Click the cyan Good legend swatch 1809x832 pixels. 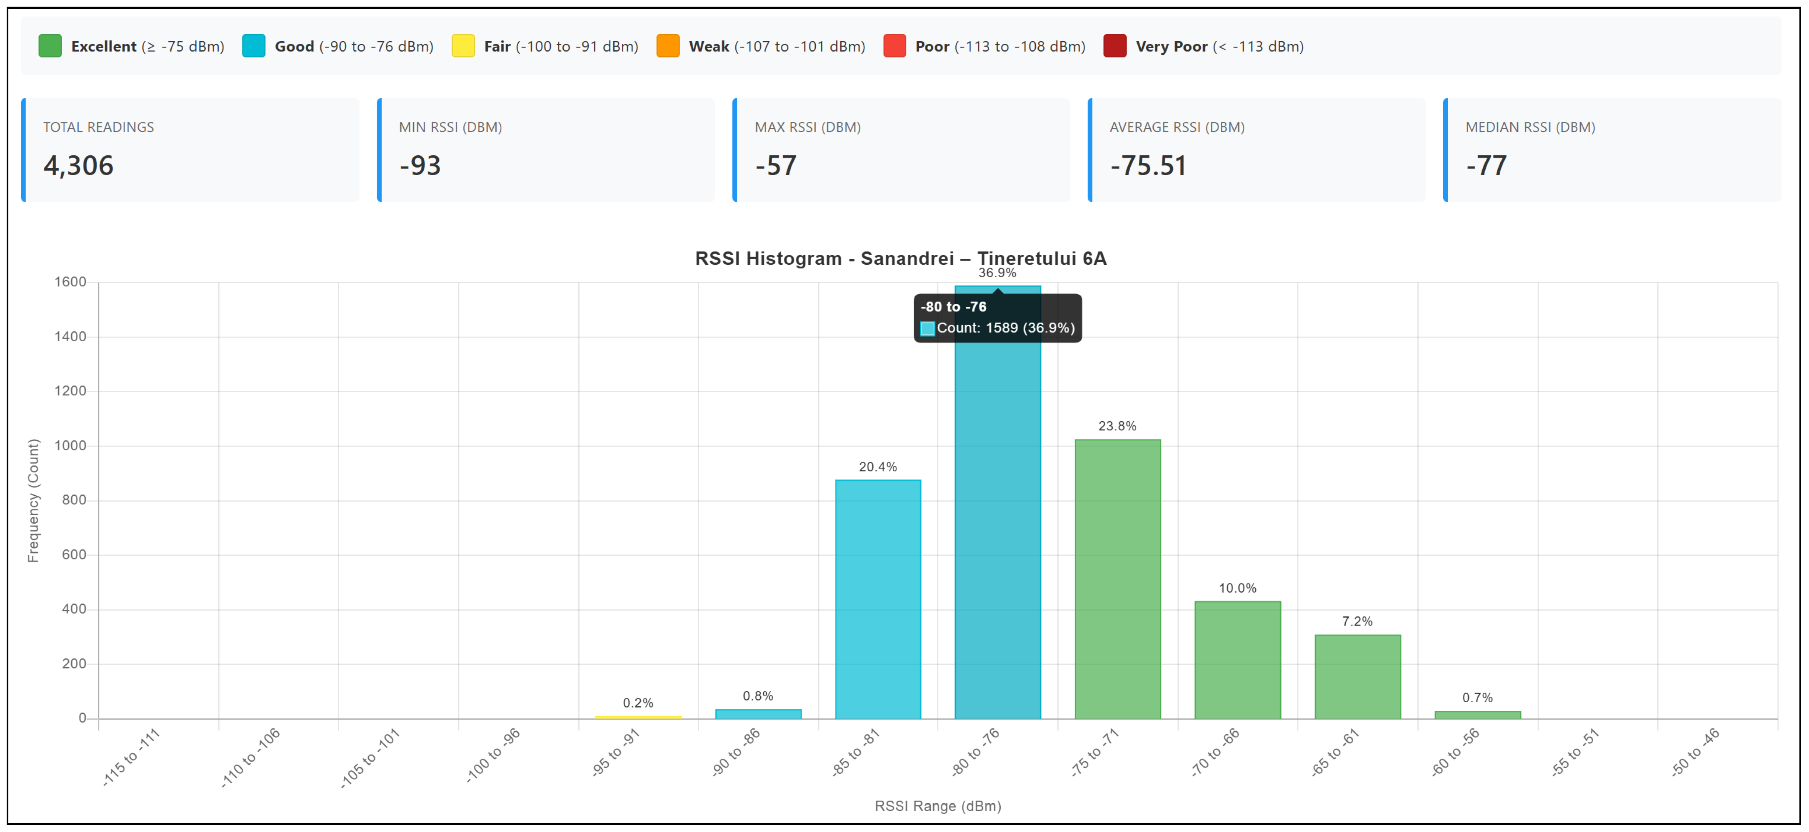[x=253, y=46]
